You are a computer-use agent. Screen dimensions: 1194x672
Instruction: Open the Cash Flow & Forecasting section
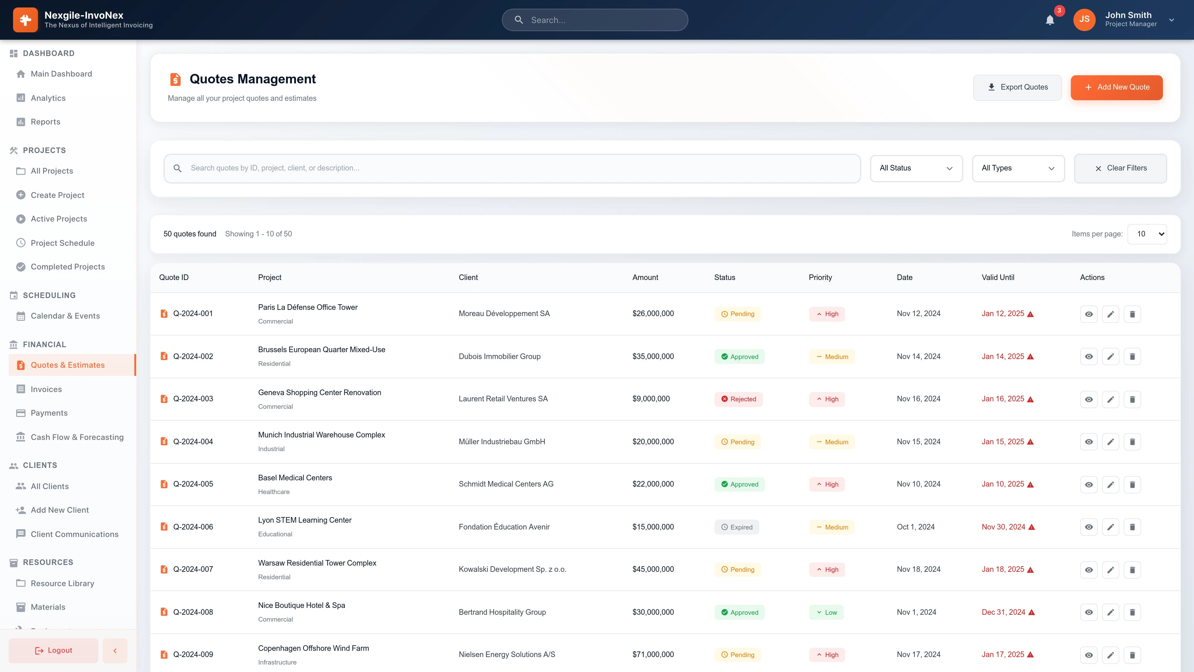(x=76, y=437)
